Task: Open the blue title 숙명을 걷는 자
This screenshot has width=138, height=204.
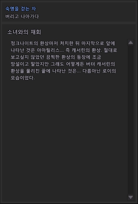Action: 21,9
